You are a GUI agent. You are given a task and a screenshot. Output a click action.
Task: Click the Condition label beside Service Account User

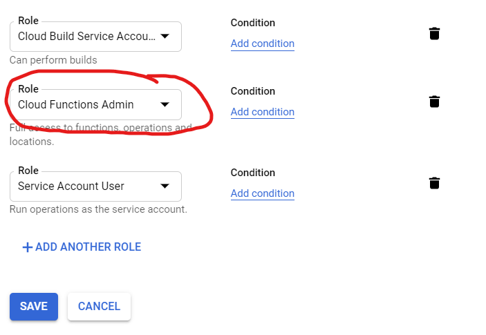[x=253, y=173]
